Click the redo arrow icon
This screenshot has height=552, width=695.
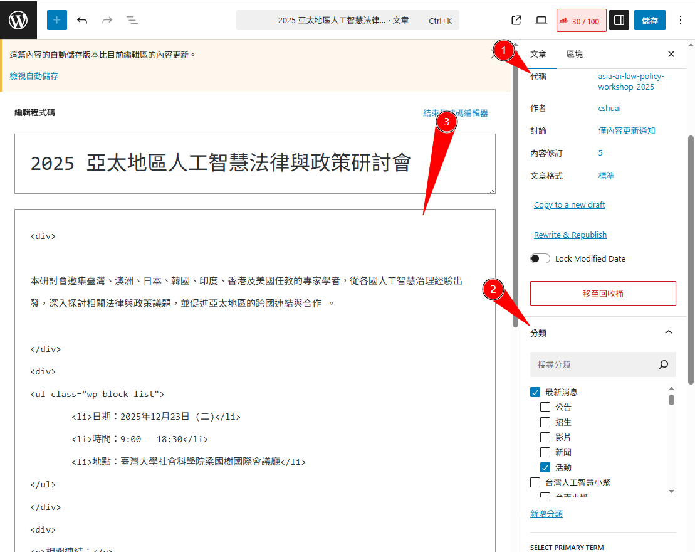click(107, 20)
